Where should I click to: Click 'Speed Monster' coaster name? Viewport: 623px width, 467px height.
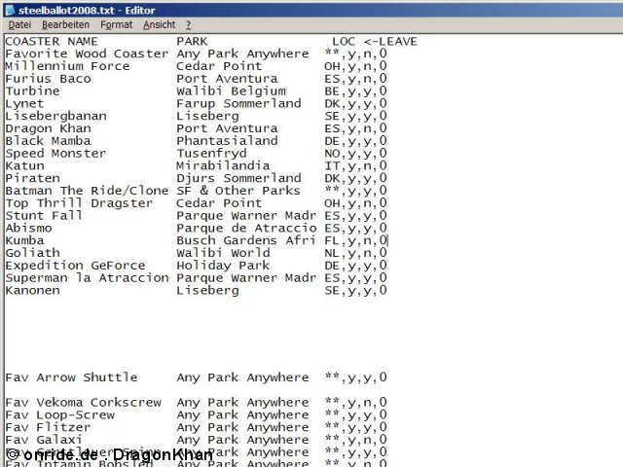(55, 154)
